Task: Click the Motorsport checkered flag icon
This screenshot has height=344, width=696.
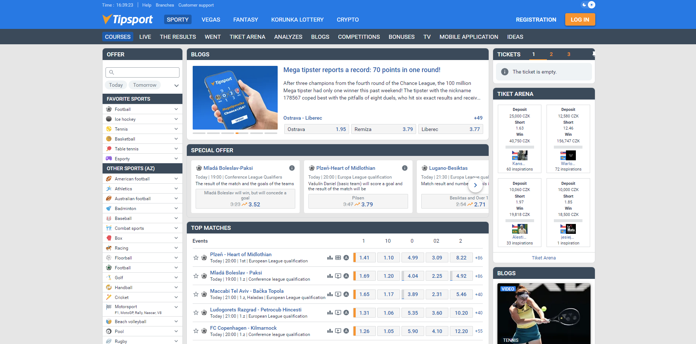Action: 109,307
